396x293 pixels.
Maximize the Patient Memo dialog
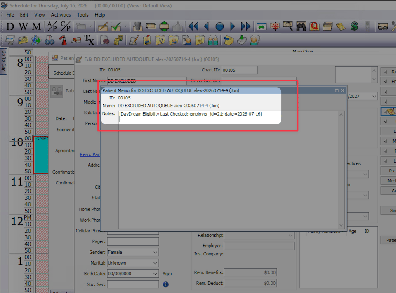[x=337, y=90]
